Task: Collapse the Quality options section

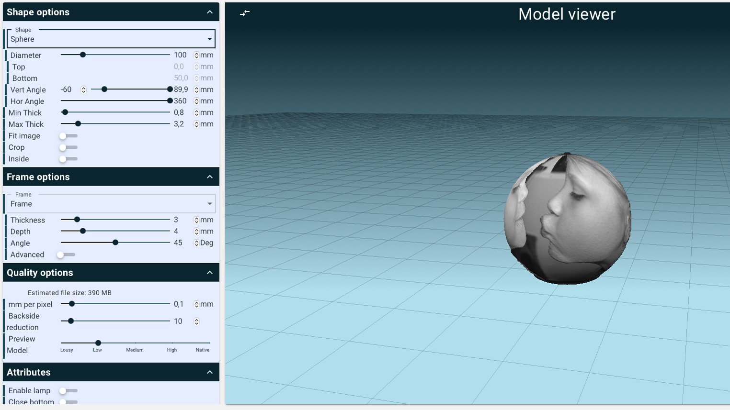Action: (209, 273)
